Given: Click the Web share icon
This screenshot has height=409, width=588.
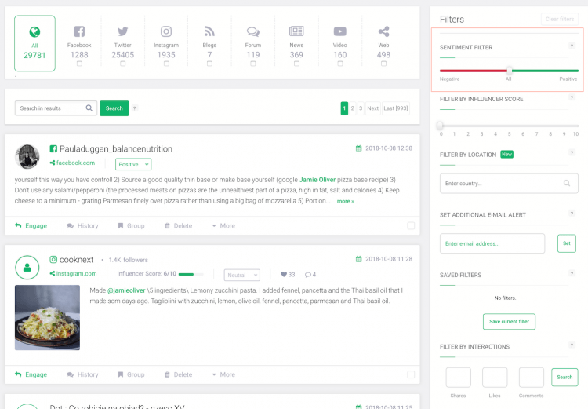Looking at the screenshot, I should (x=383, y=31).
